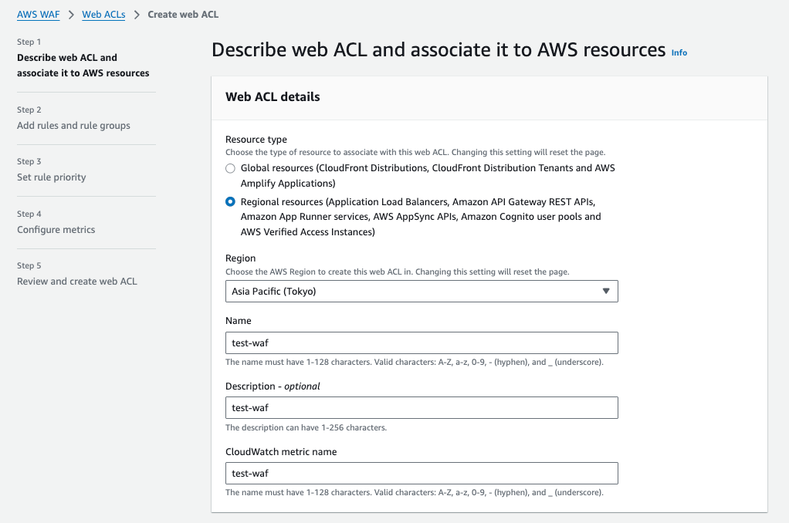Focus the Description optional text field
The image size is (789, 523).
point(421,407)
